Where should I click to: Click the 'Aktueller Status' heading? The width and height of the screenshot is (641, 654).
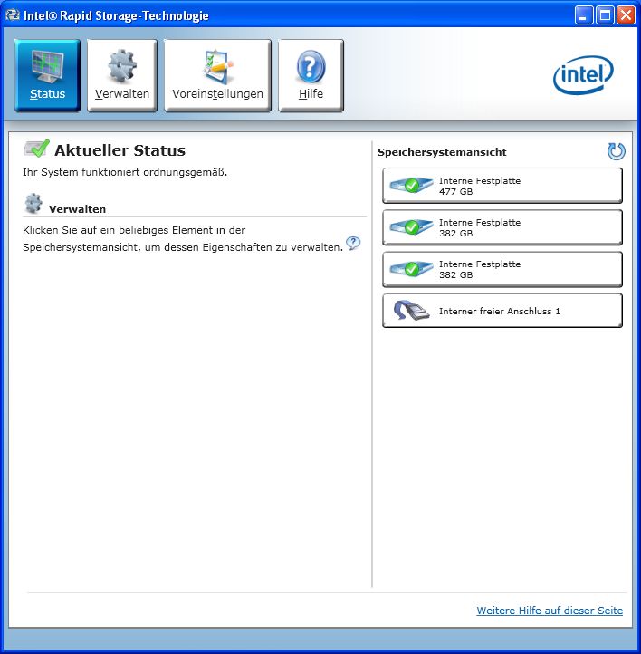tap(120, 150)
